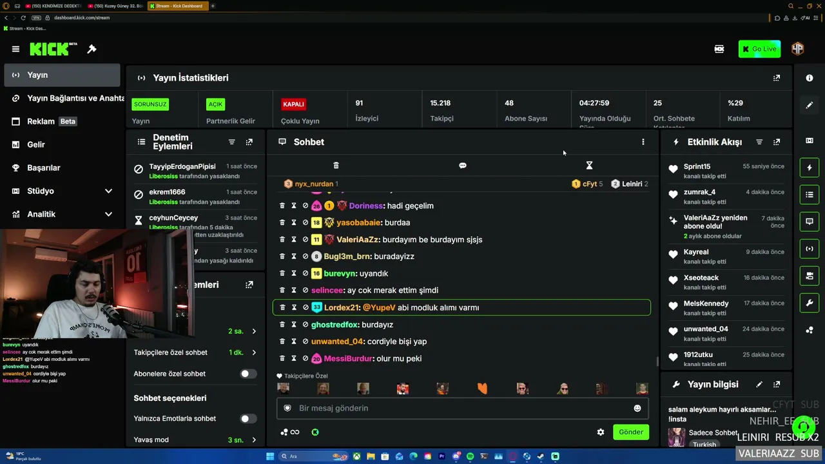Filter the Denetim Eylemleri list
The width and height of the screenshot is (825, 464).
click(x=232, y=142)
